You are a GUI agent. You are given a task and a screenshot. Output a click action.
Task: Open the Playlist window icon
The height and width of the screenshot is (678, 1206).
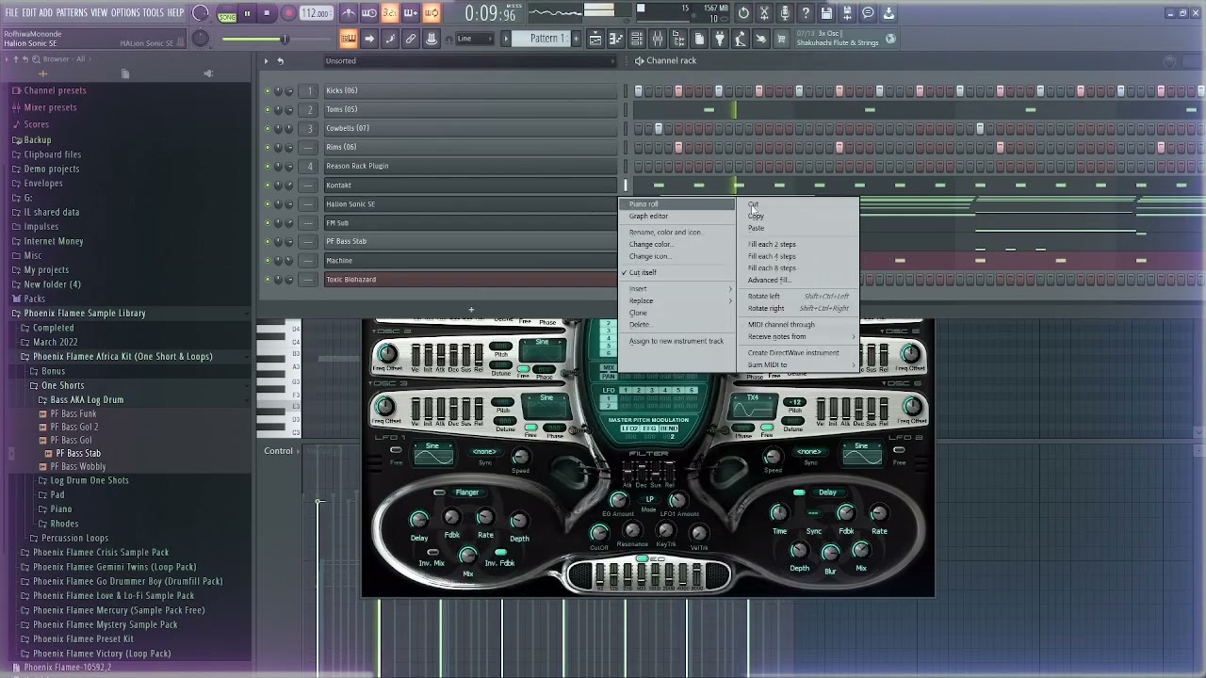click(595, 39)
